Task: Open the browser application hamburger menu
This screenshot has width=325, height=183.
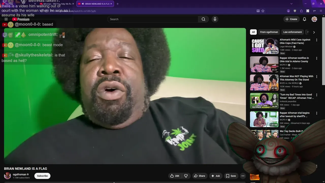Action: (x=321, y=11)
